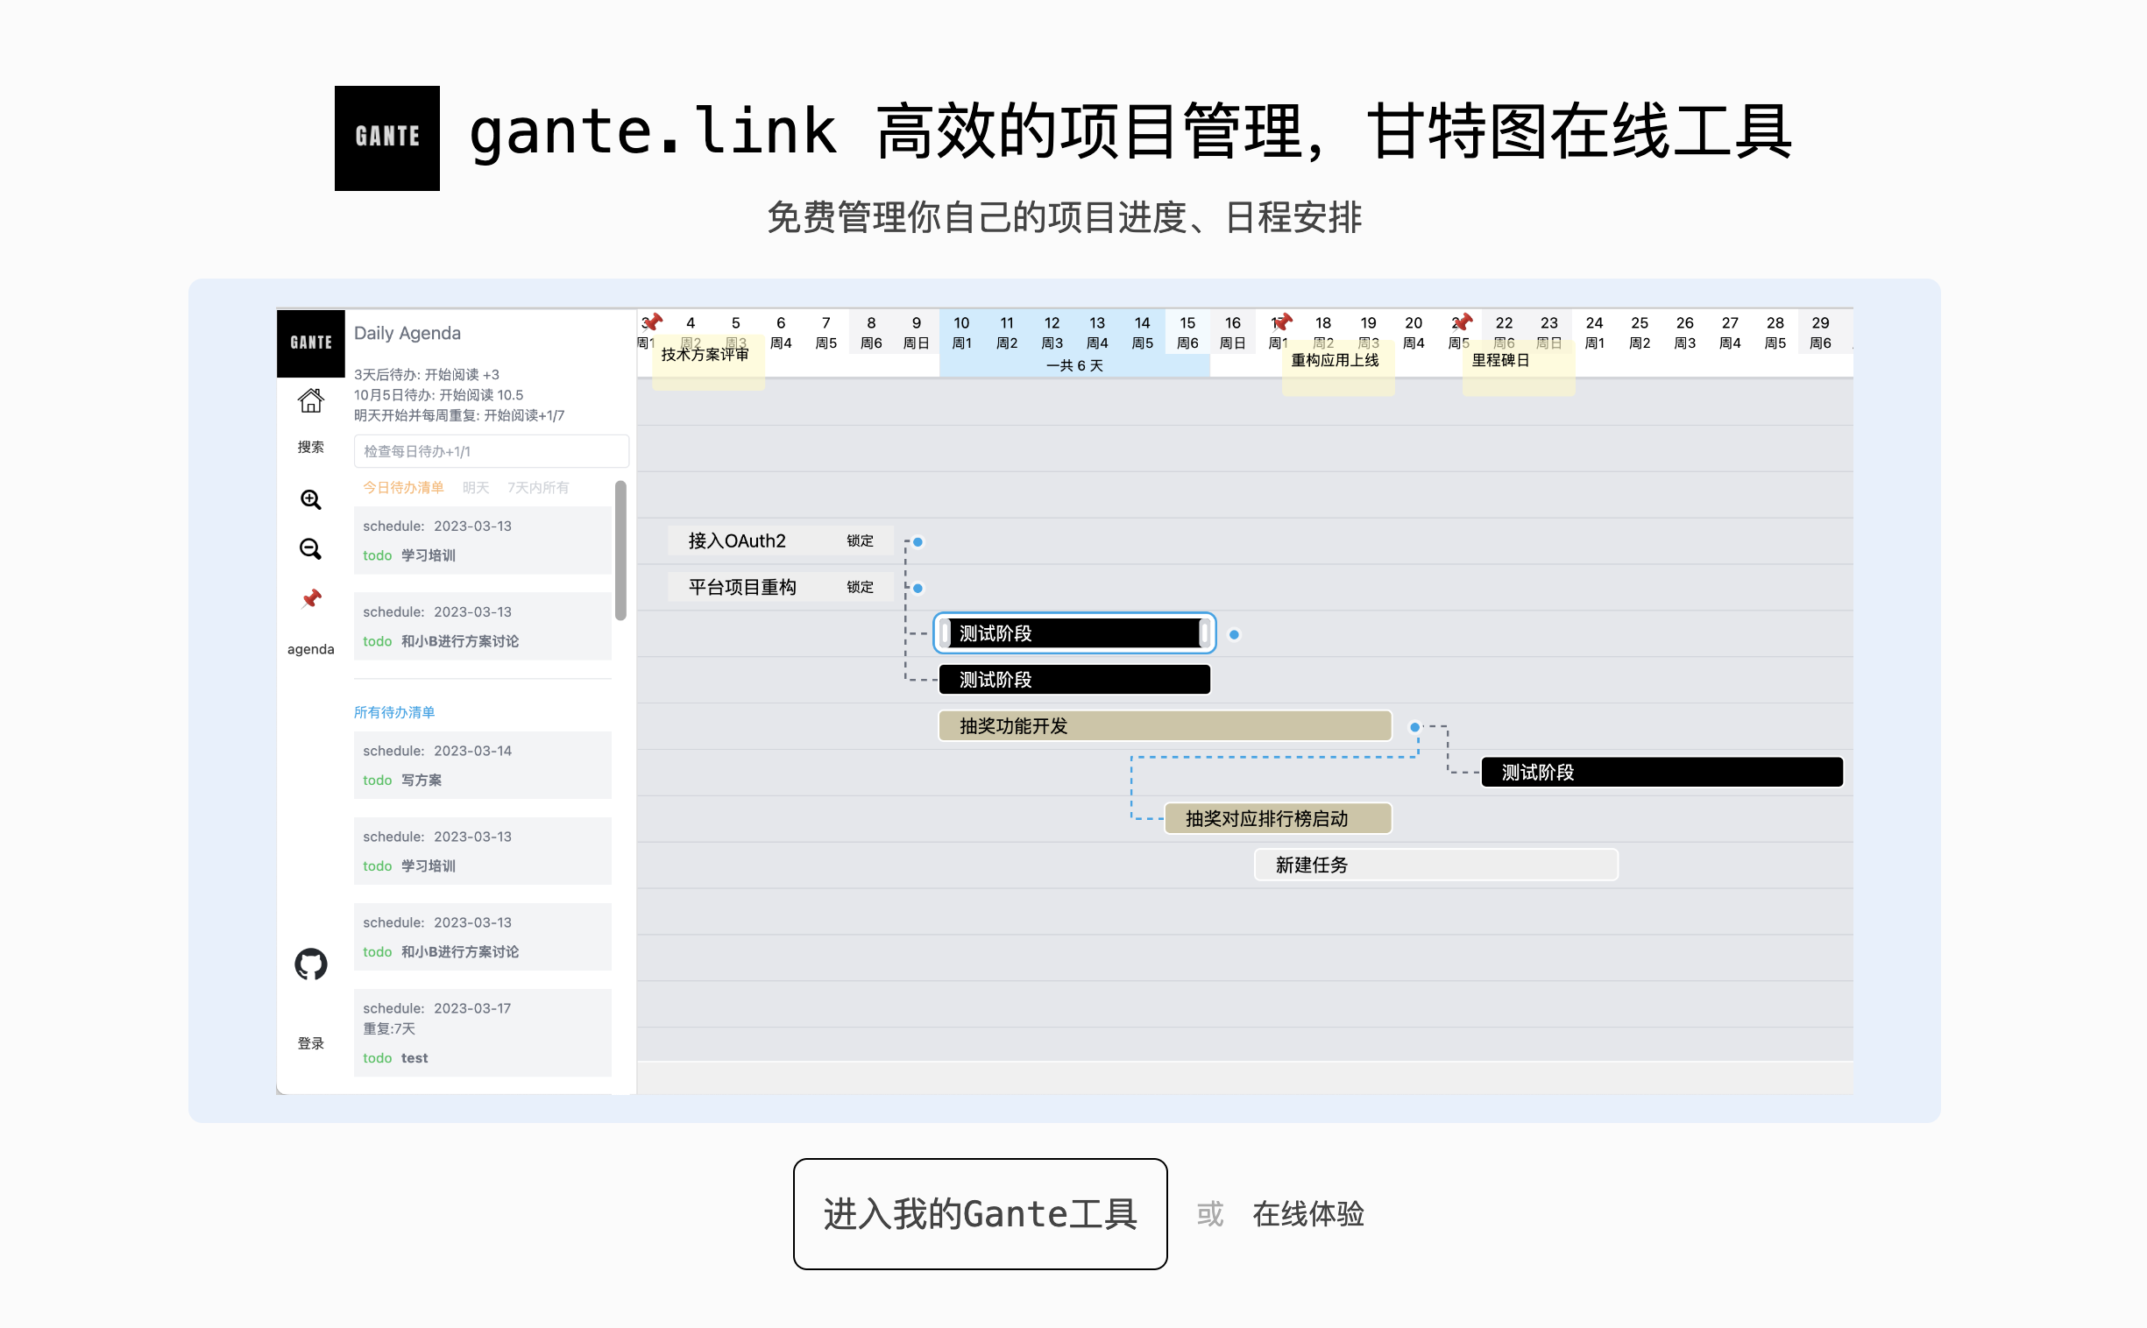Click the 3天后待办: 开始阅读 +3 hint text

tap(426, 374)
